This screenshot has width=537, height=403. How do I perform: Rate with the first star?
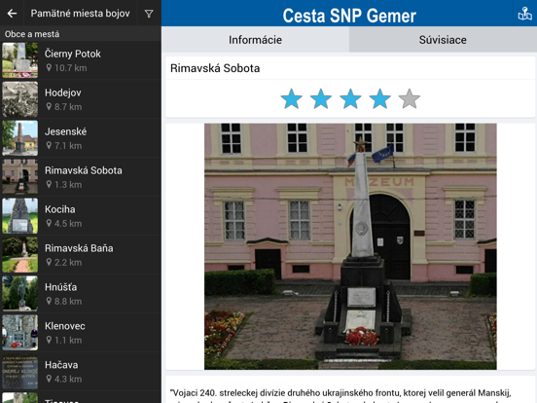292,98
